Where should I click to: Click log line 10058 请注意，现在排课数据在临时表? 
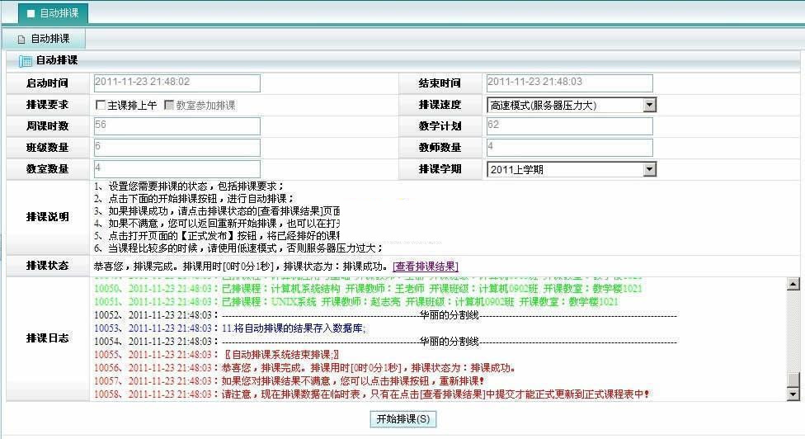point(372,394)
